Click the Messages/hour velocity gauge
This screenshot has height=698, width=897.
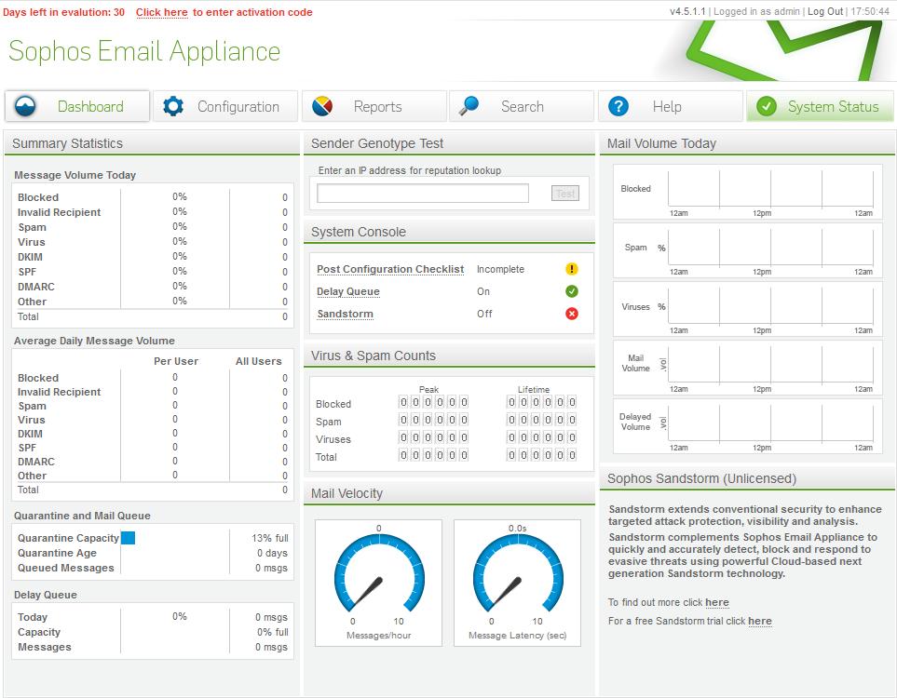pos(379,584)
